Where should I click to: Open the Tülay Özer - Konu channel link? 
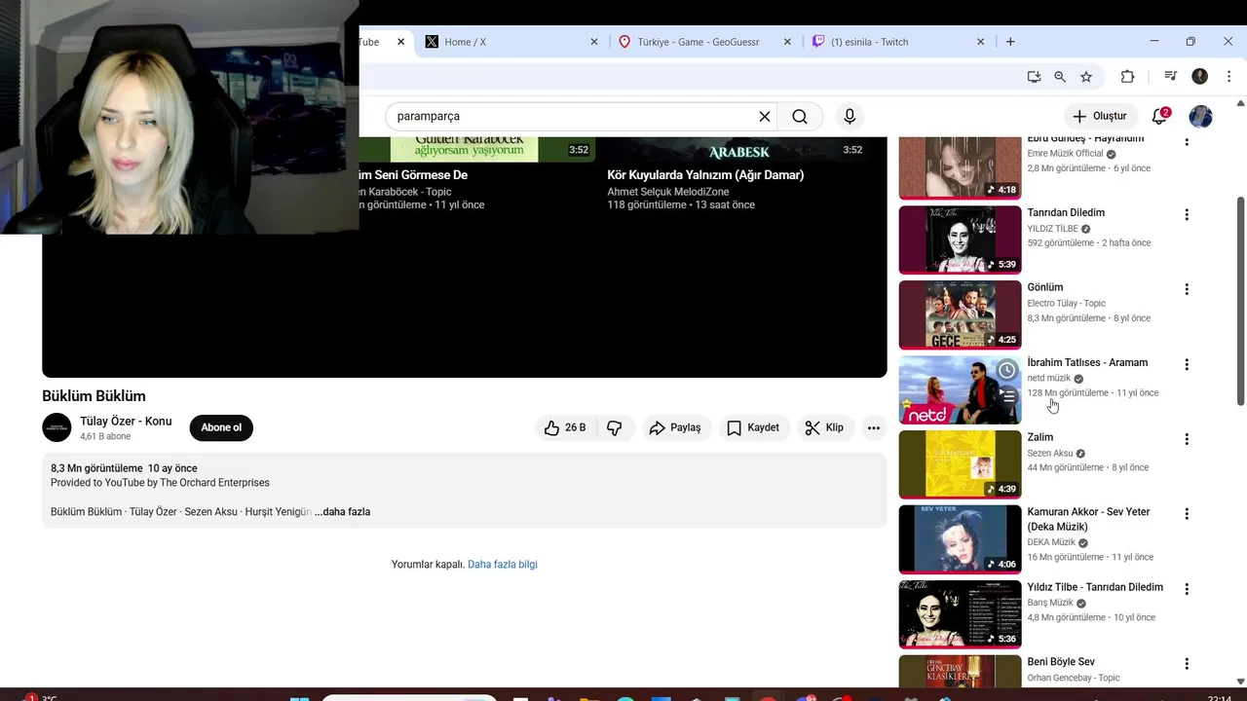[x=126, y=422]
